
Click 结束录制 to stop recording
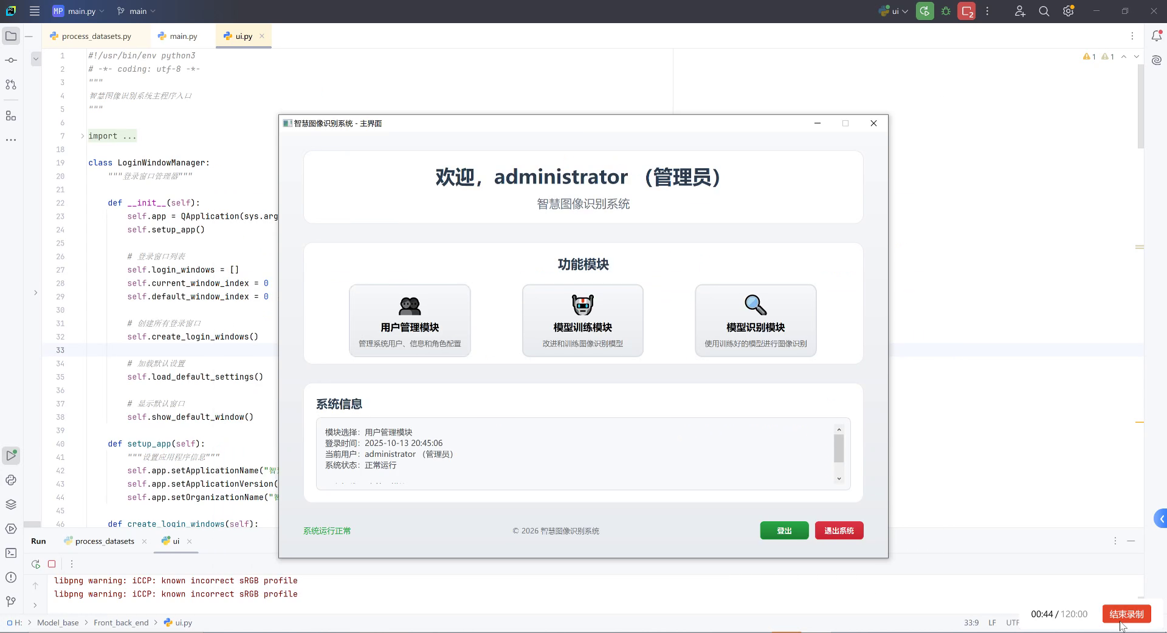1126,614
